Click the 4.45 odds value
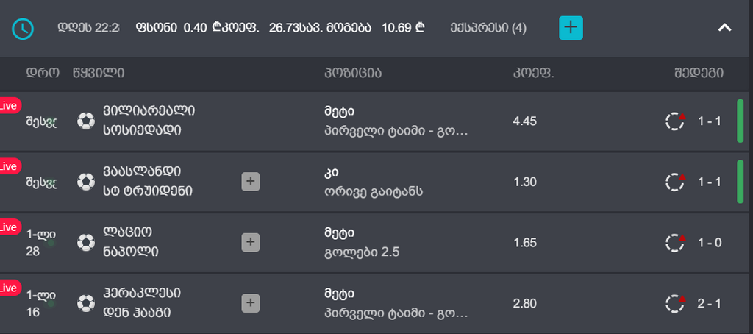 pyautogui.click(x=525, y=121)
